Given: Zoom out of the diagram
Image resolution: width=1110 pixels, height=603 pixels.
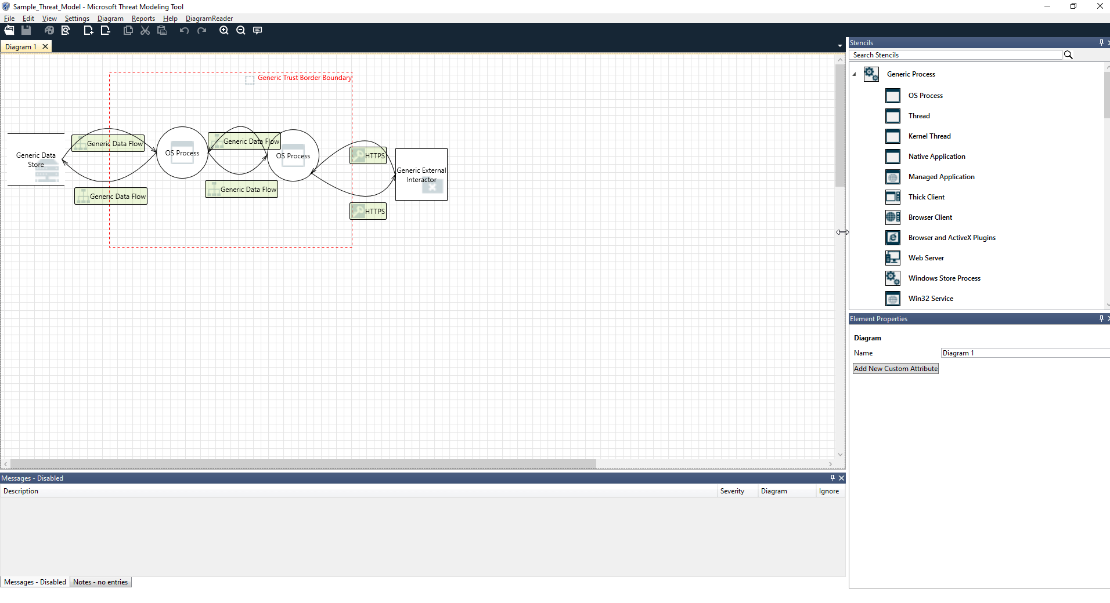Looking at the screenshot, I should coord(241,30).
